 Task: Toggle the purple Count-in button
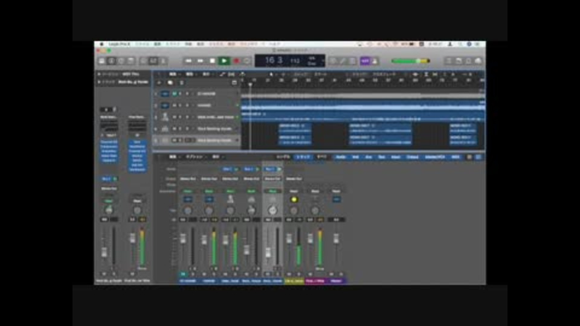tap(365, 61)
